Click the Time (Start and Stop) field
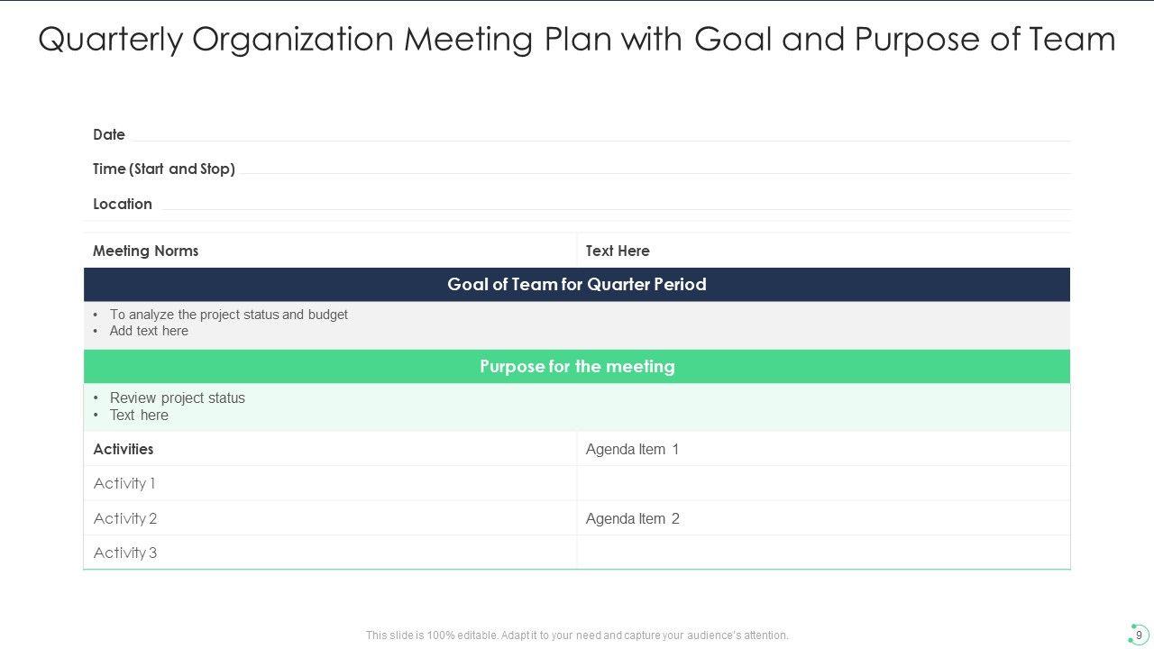Image resolution: width=1154 pixels, height=649 pixels. (x=649, y=169)
